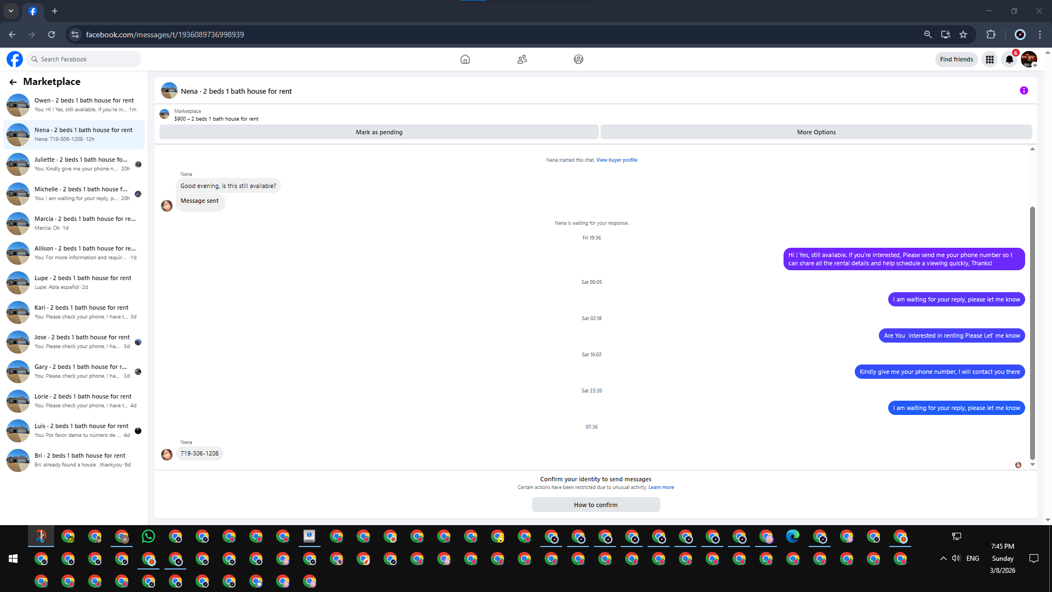Open the Friends icon in top navigation
This screenshot has height=592, width=1052.
(522, 59)
